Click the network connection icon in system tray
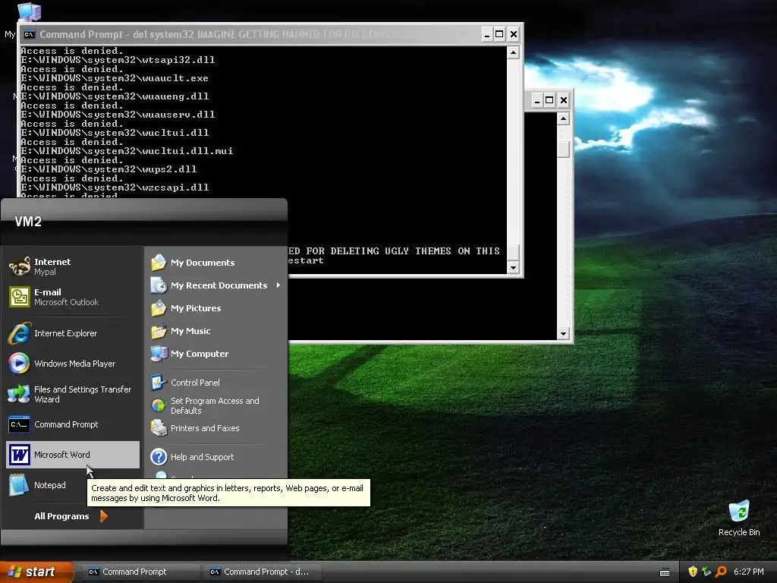 (x=706, y=572)
